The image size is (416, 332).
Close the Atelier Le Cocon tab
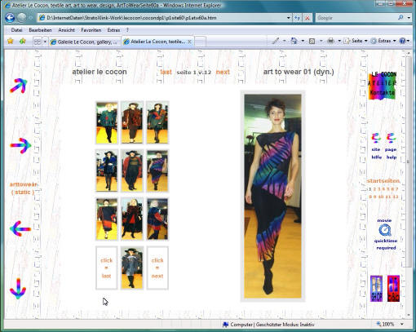(189, 42)
